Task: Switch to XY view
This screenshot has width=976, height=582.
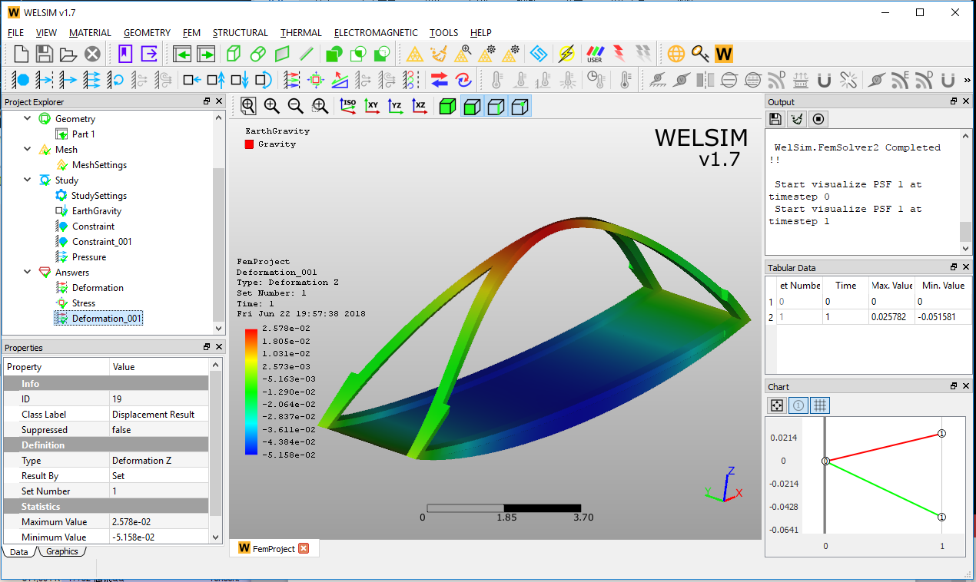Action: tap(372, 106)
